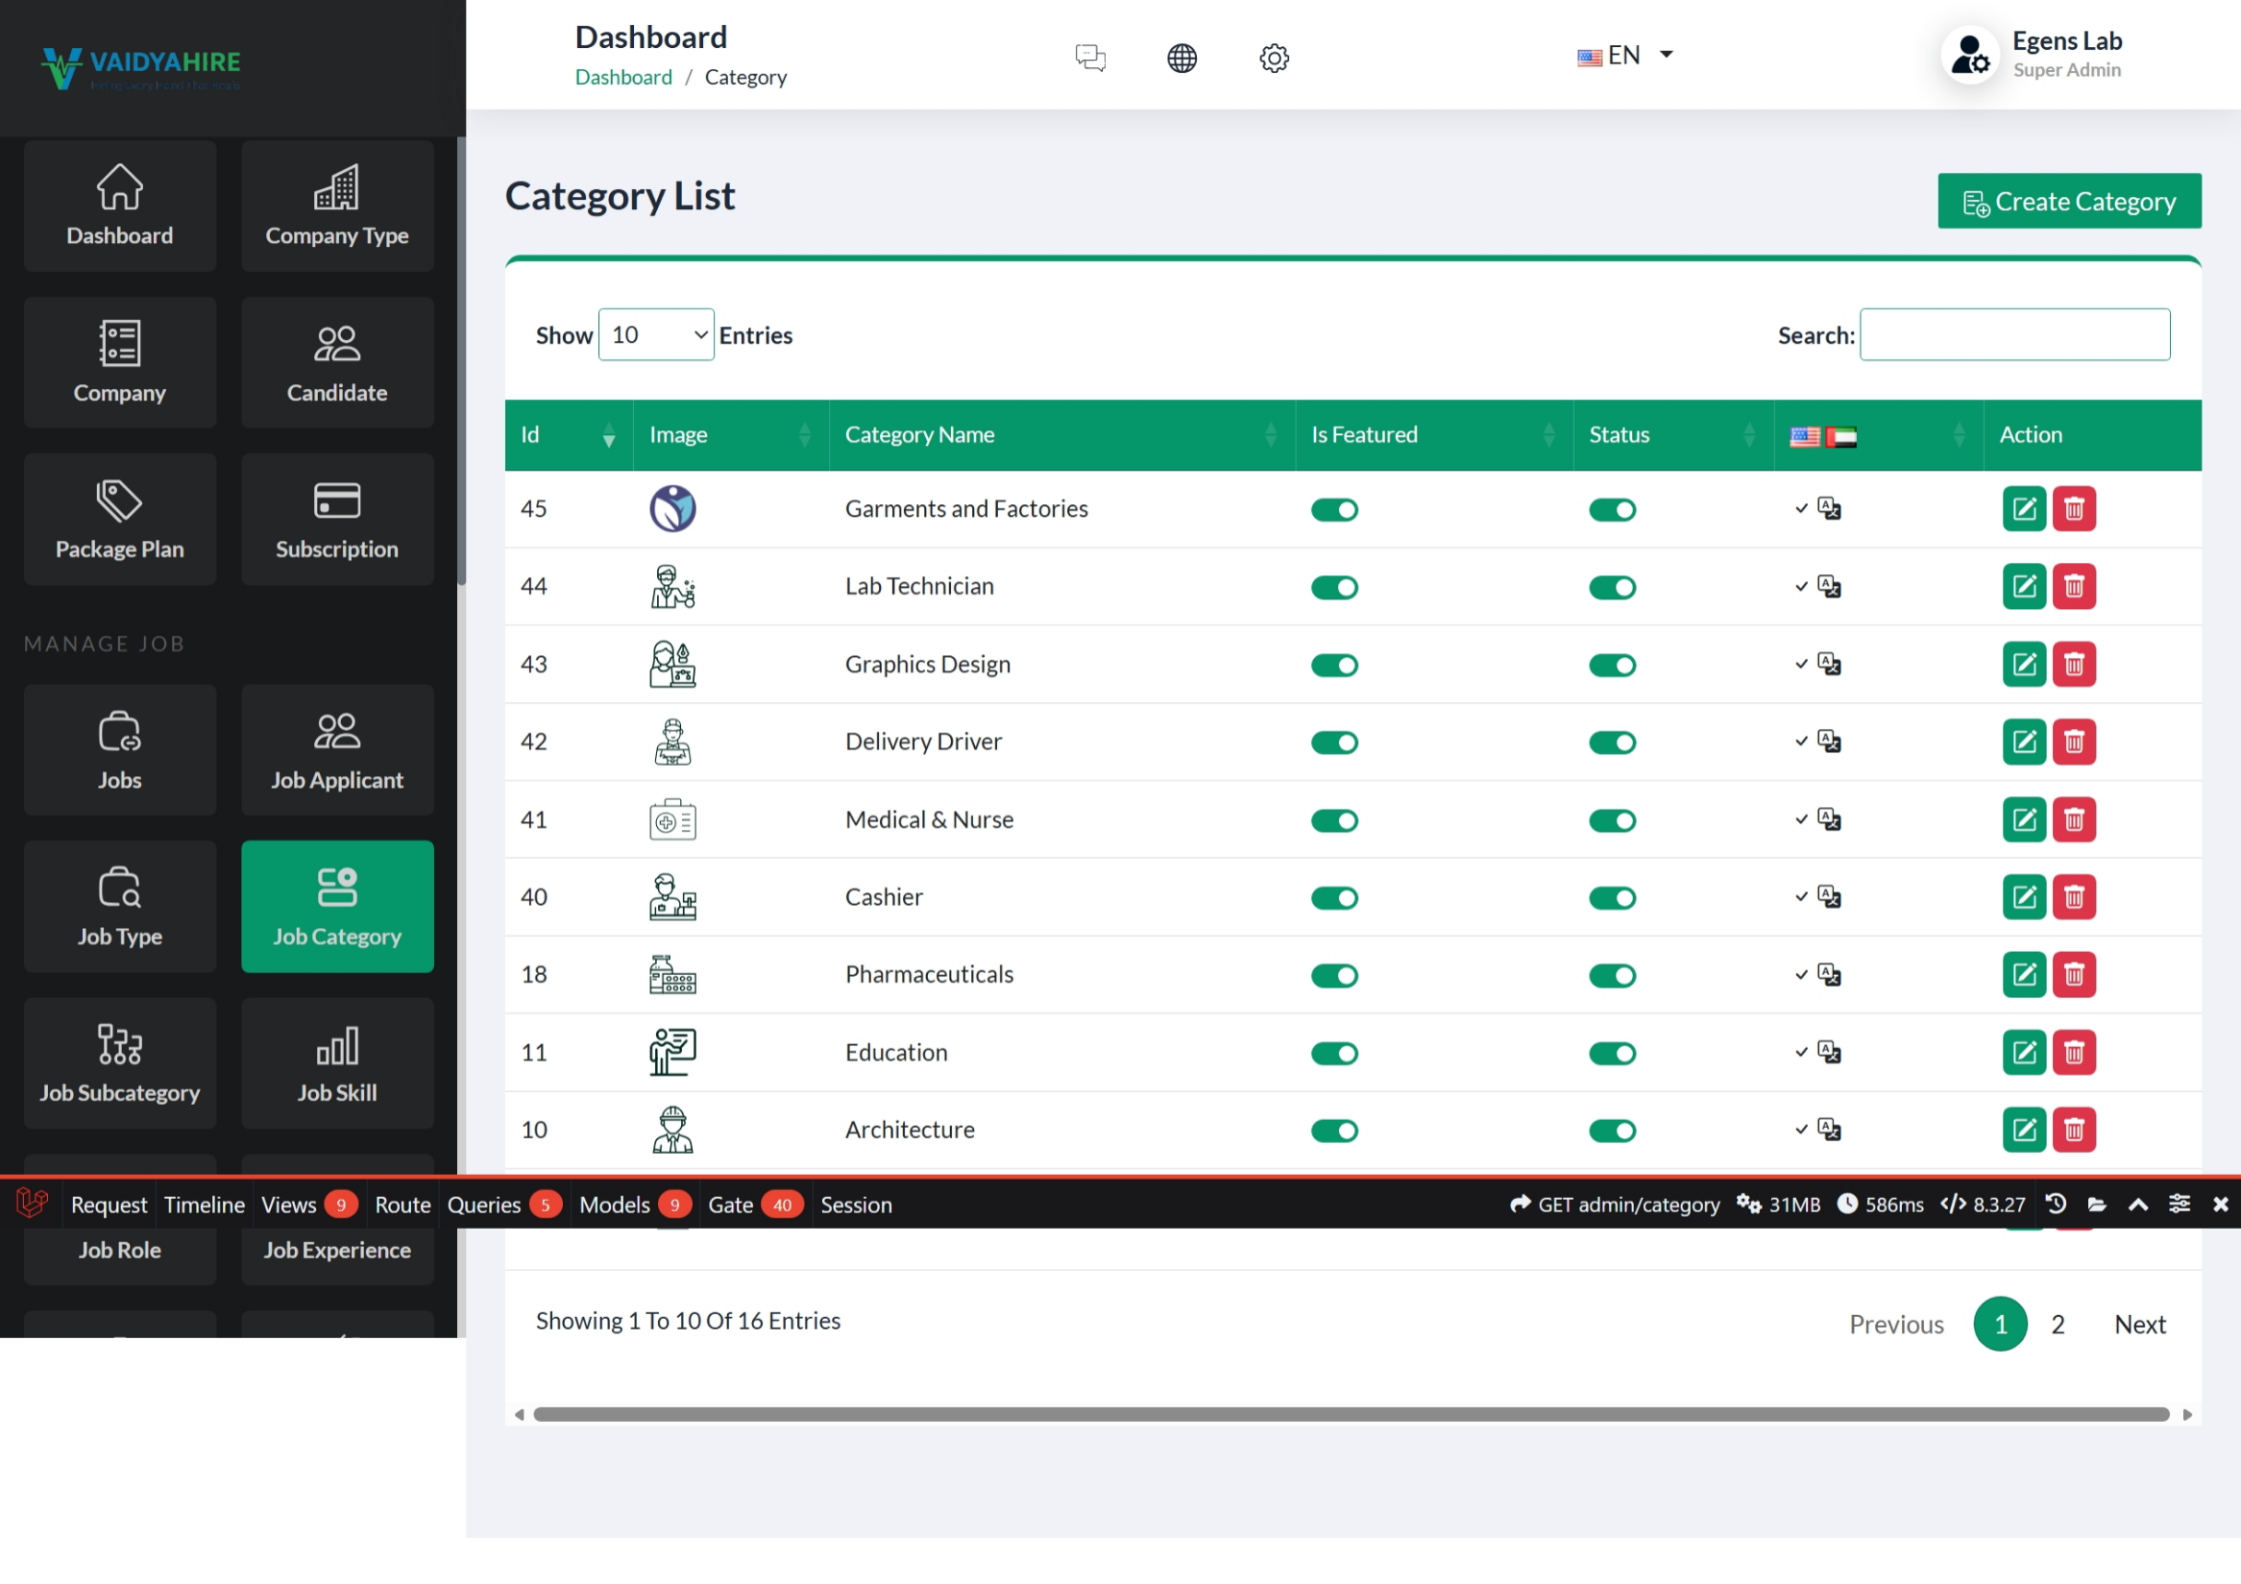The height and width of the screenshot is (1584, 2241).
Task: Toggle Is Featured for Delivery Driver
Action: coord(1333,743)
